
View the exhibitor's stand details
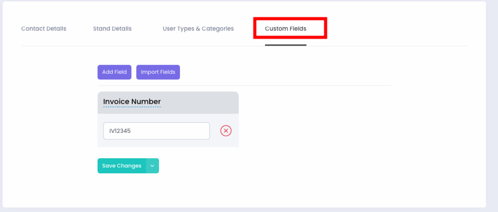click(112, 29)
